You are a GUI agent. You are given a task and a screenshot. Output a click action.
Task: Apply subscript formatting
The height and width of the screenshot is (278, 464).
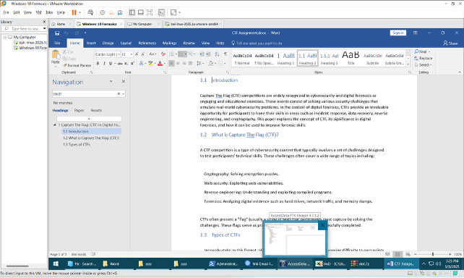pyautogui.click(x=126, y=64)
